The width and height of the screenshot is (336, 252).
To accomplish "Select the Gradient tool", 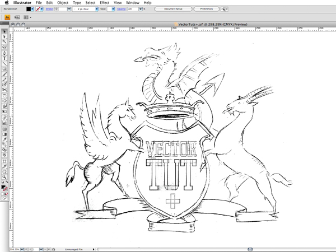I will click(4, 134).
